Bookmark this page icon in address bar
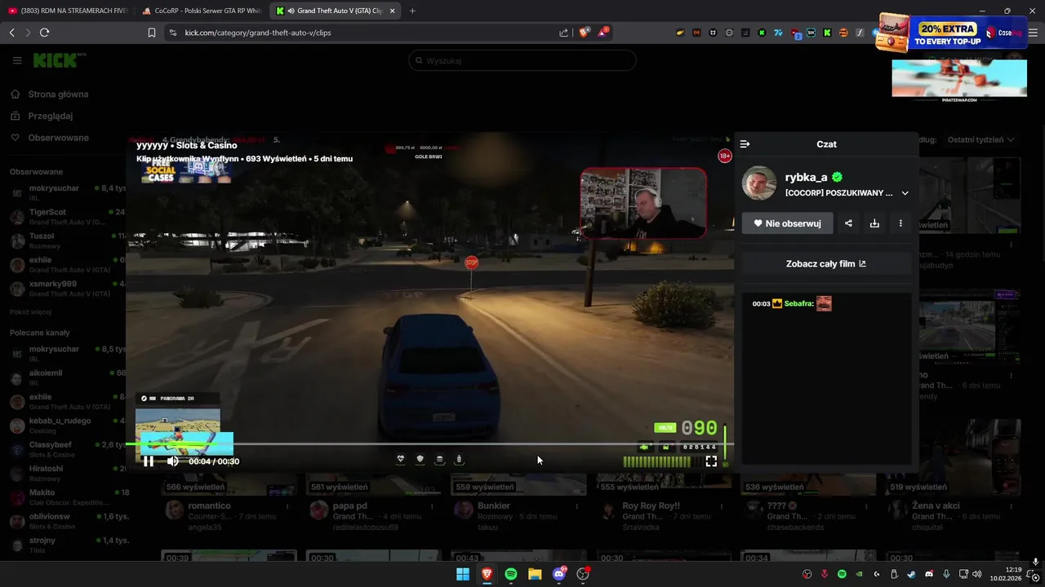This screenshot has height=587, width=1045. [152, 33]
